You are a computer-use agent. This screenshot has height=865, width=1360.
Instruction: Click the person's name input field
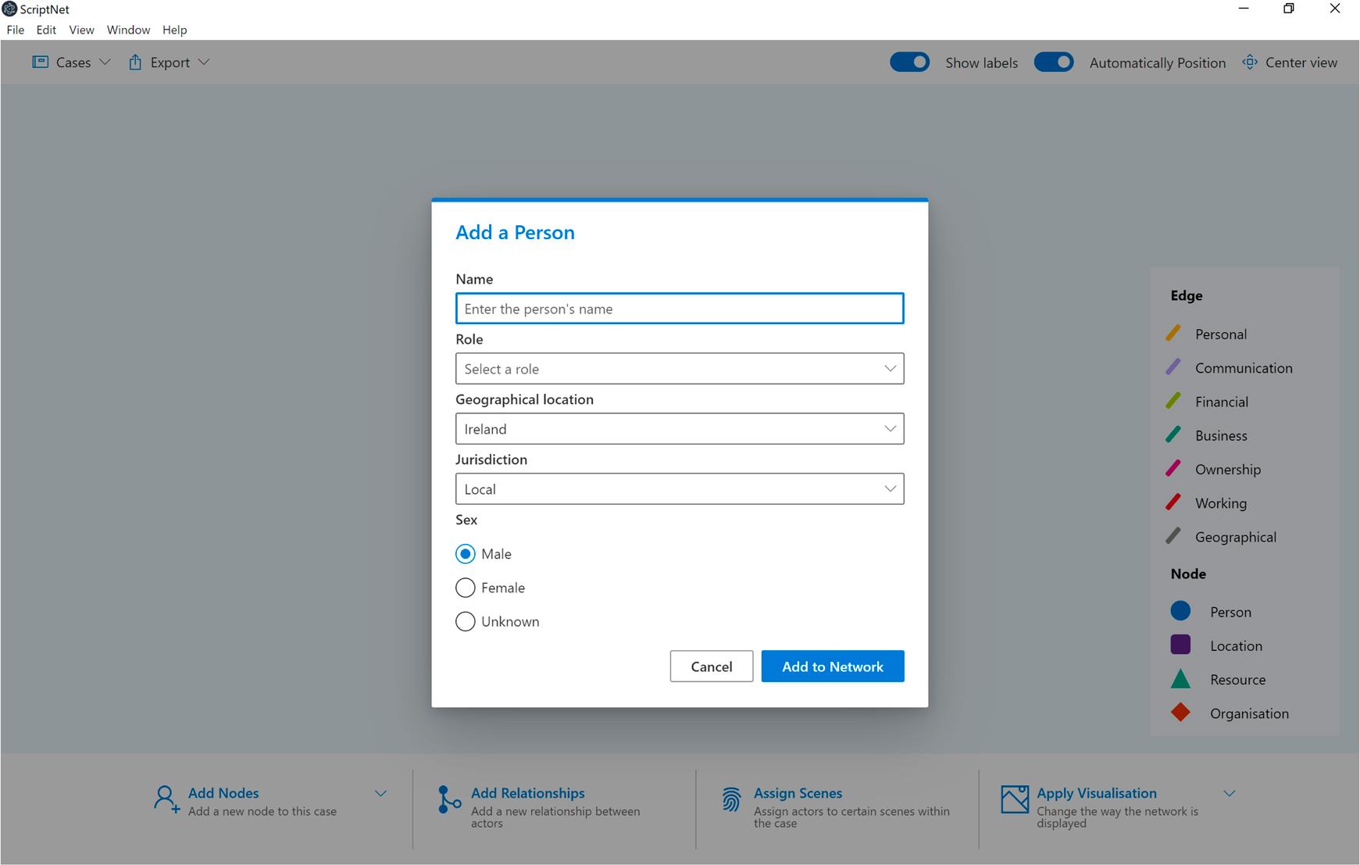pos(679,309)
